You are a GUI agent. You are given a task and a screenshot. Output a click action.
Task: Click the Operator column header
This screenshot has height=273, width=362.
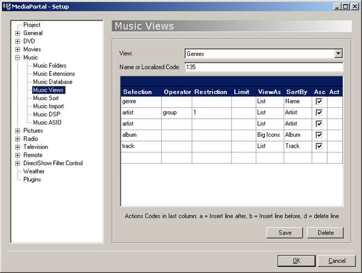click(x=177, y=92)
